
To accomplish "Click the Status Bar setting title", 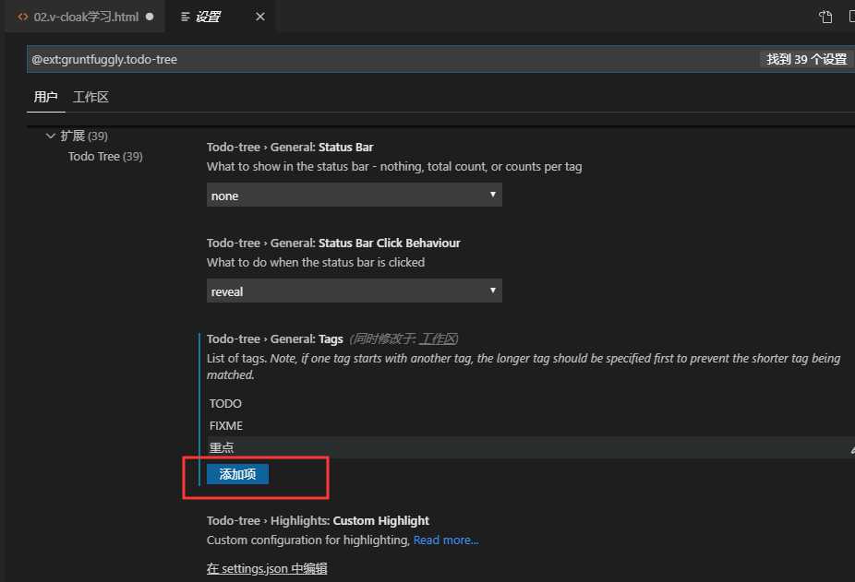I will (x=290, y=148).
